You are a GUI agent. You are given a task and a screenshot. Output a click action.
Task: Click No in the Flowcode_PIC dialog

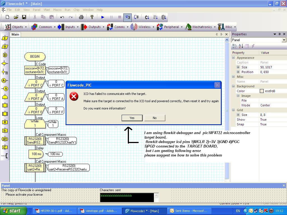(155, 118)
